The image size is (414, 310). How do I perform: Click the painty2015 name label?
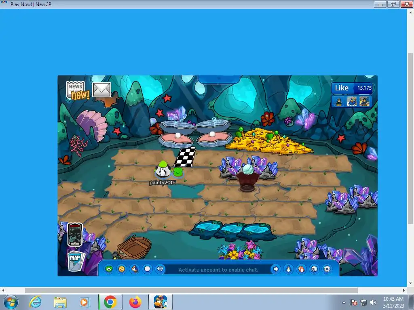tap(163, 182)
